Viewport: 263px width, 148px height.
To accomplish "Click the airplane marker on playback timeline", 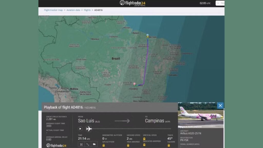I will [x=89, y=129].
